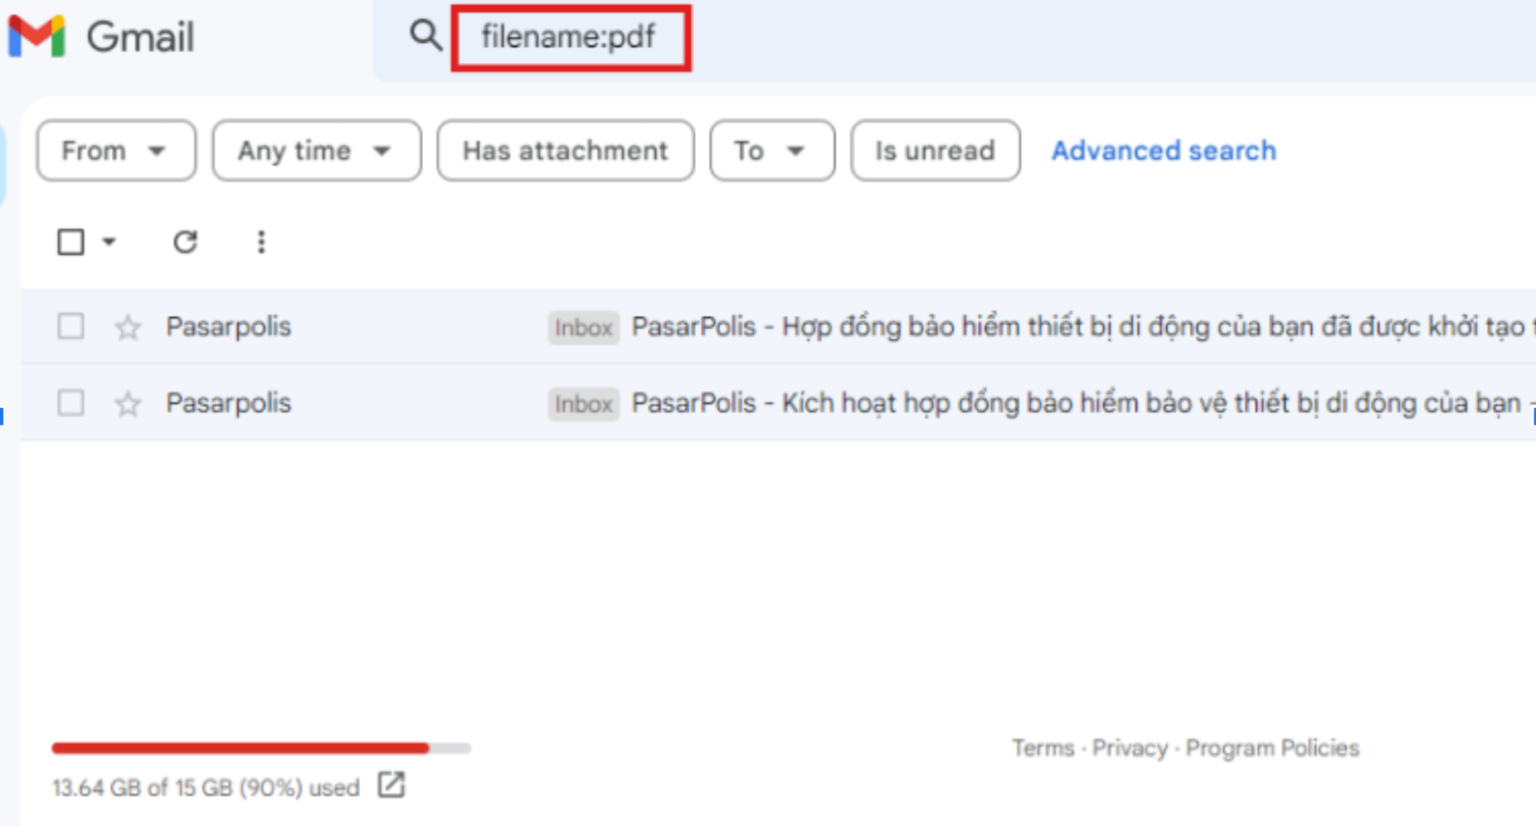The image size is (1536, 826).
Task: Star the Hợp đồng bảo hiểm email
Action: (128, 328)
